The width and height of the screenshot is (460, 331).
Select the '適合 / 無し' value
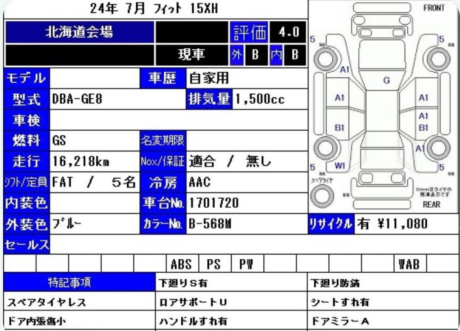pyautogui.click(x=230, y=161)
